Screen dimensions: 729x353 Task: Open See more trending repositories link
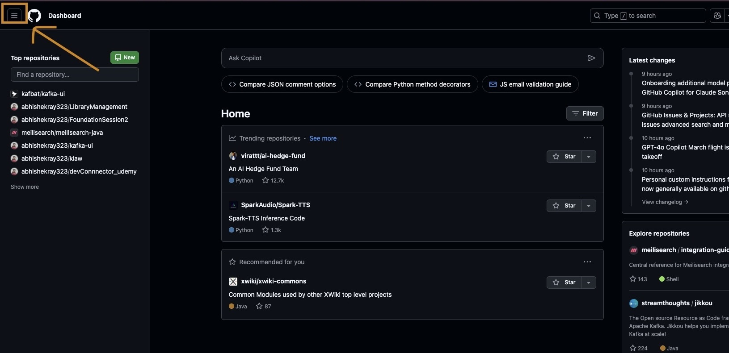(x=323, y=138)
